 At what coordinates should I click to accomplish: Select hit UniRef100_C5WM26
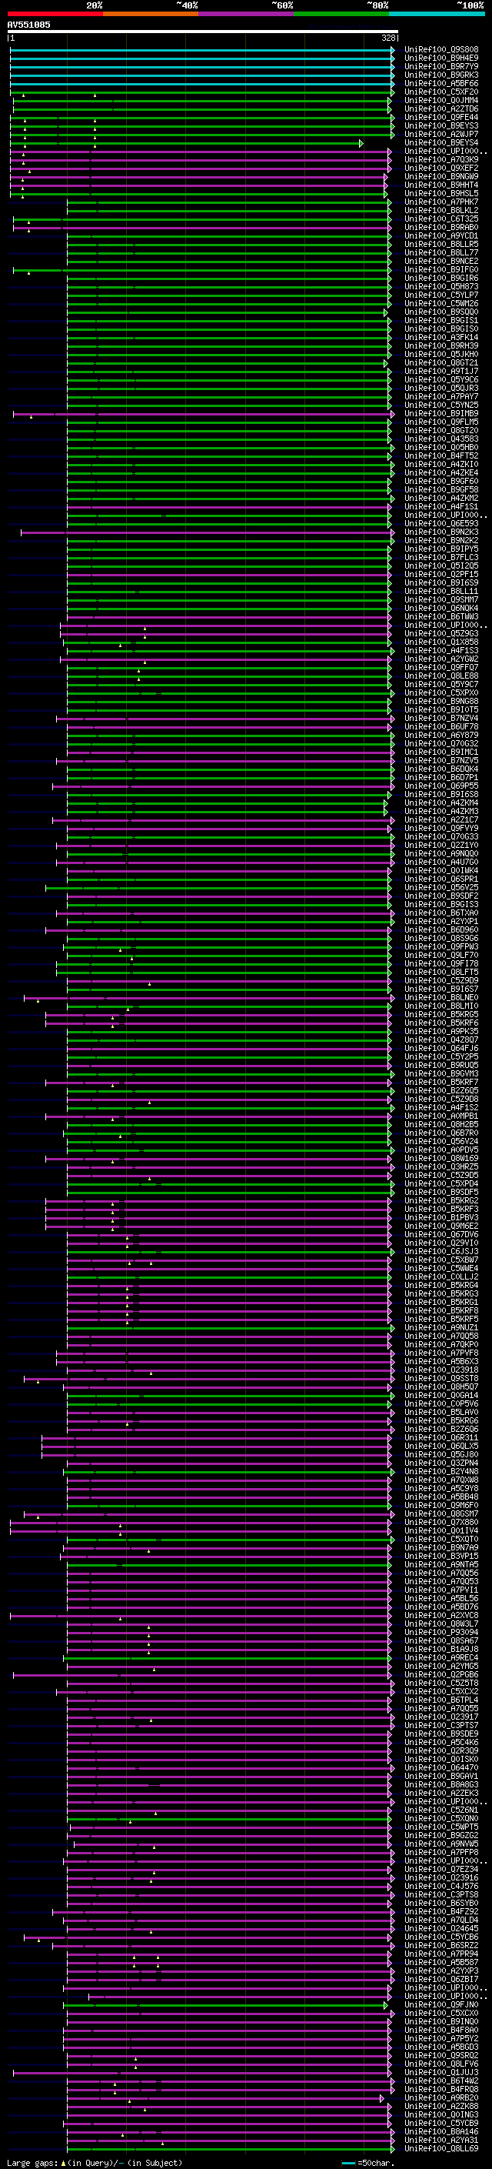[441, 303]
